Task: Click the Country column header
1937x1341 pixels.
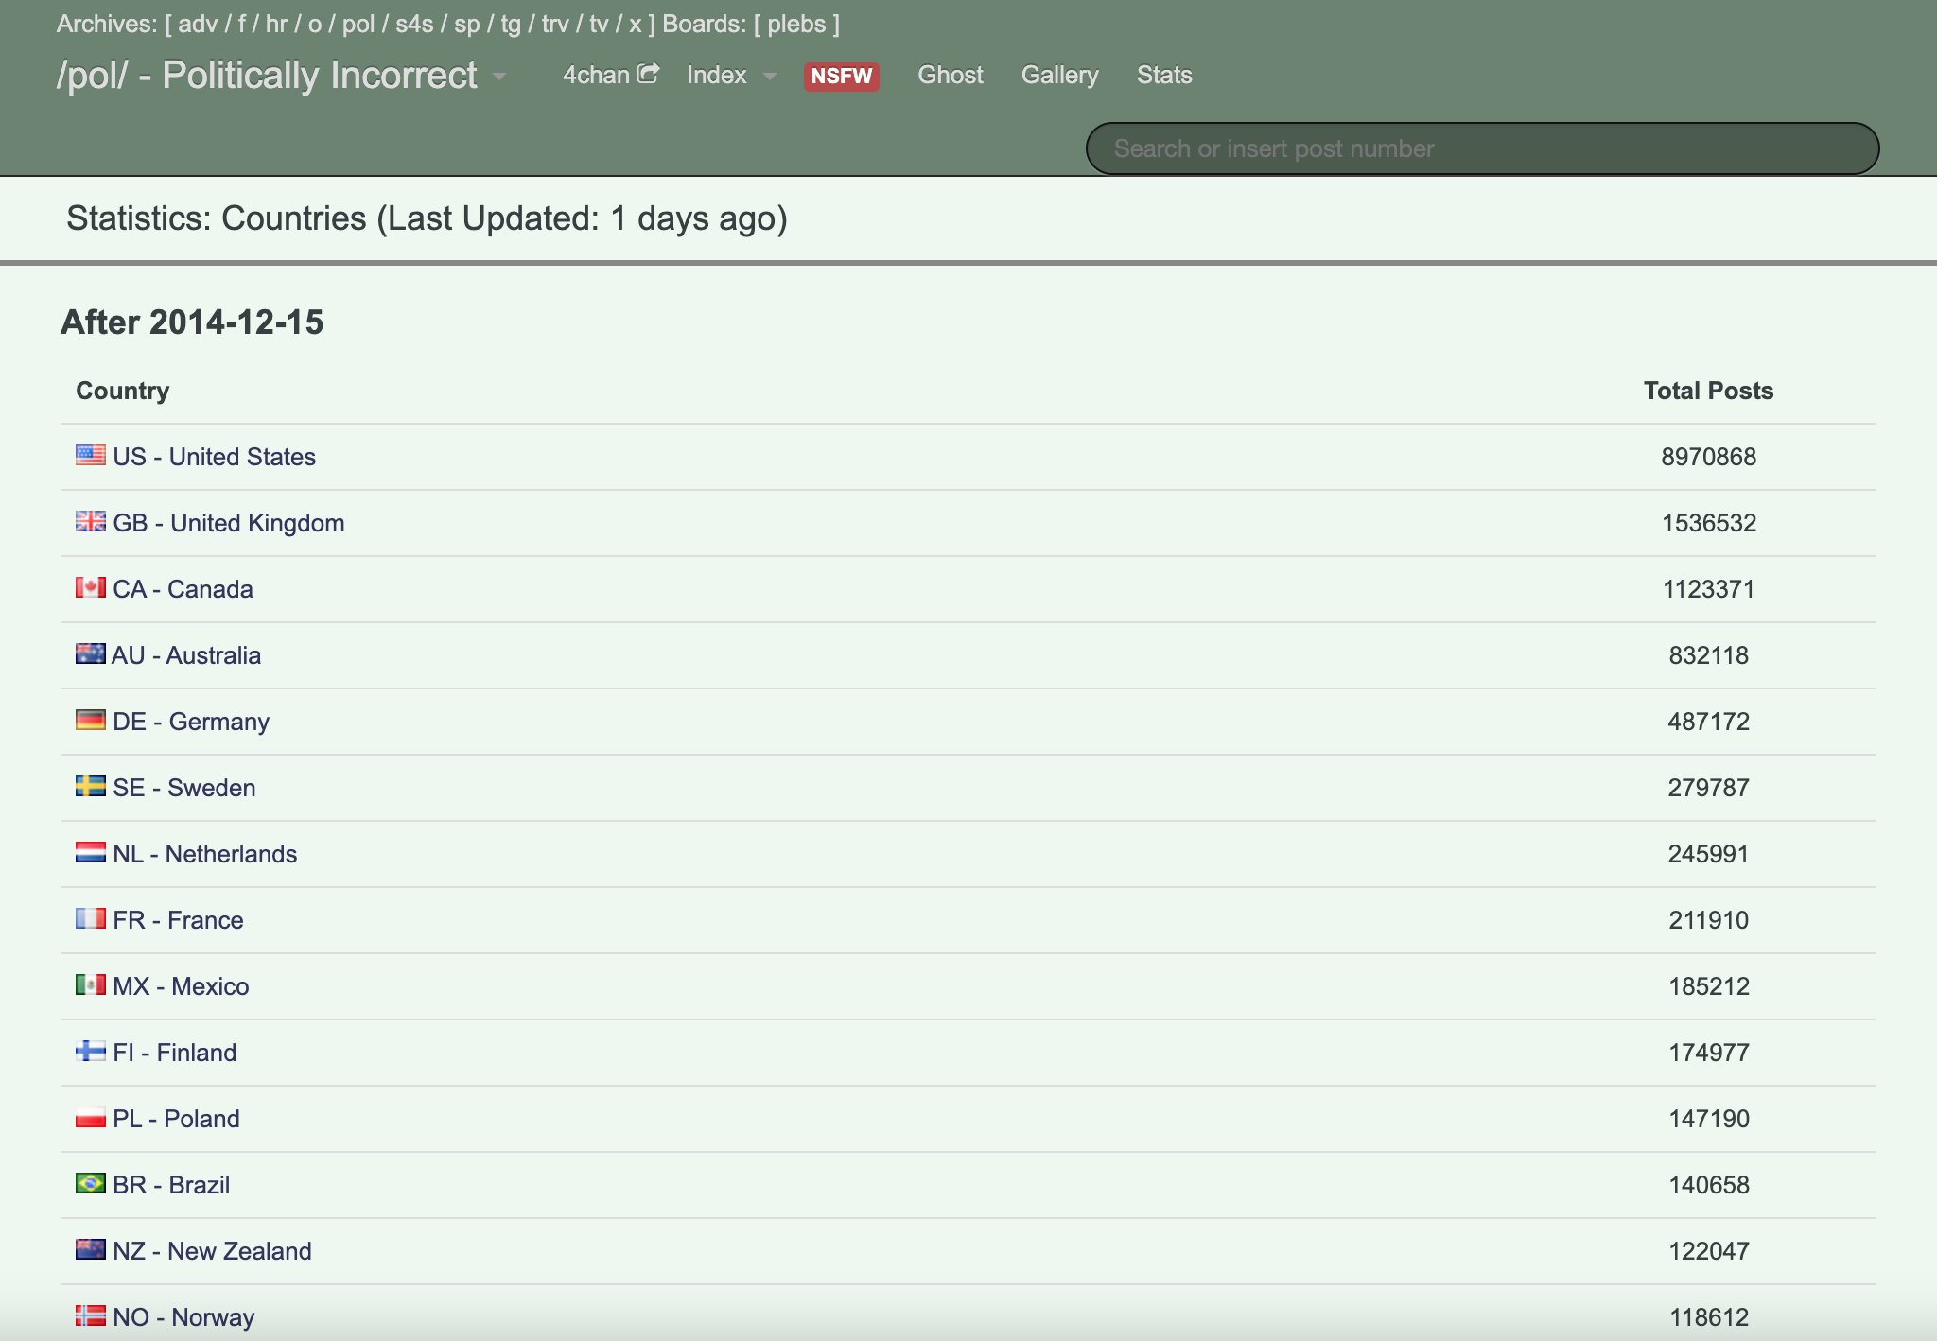Action: [122, 391]
